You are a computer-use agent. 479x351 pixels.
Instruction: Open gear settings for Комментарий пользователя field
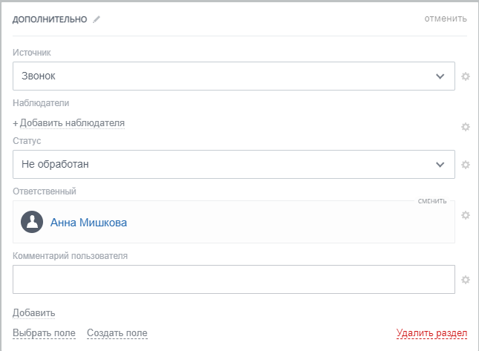pos(466,280)
